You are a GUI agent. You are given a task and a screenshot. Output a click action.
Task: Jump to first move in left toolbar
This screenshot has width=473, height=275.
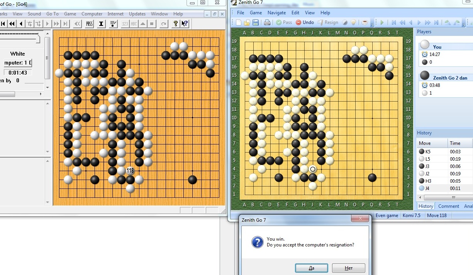pyautogui.click(x=3, y=24)
